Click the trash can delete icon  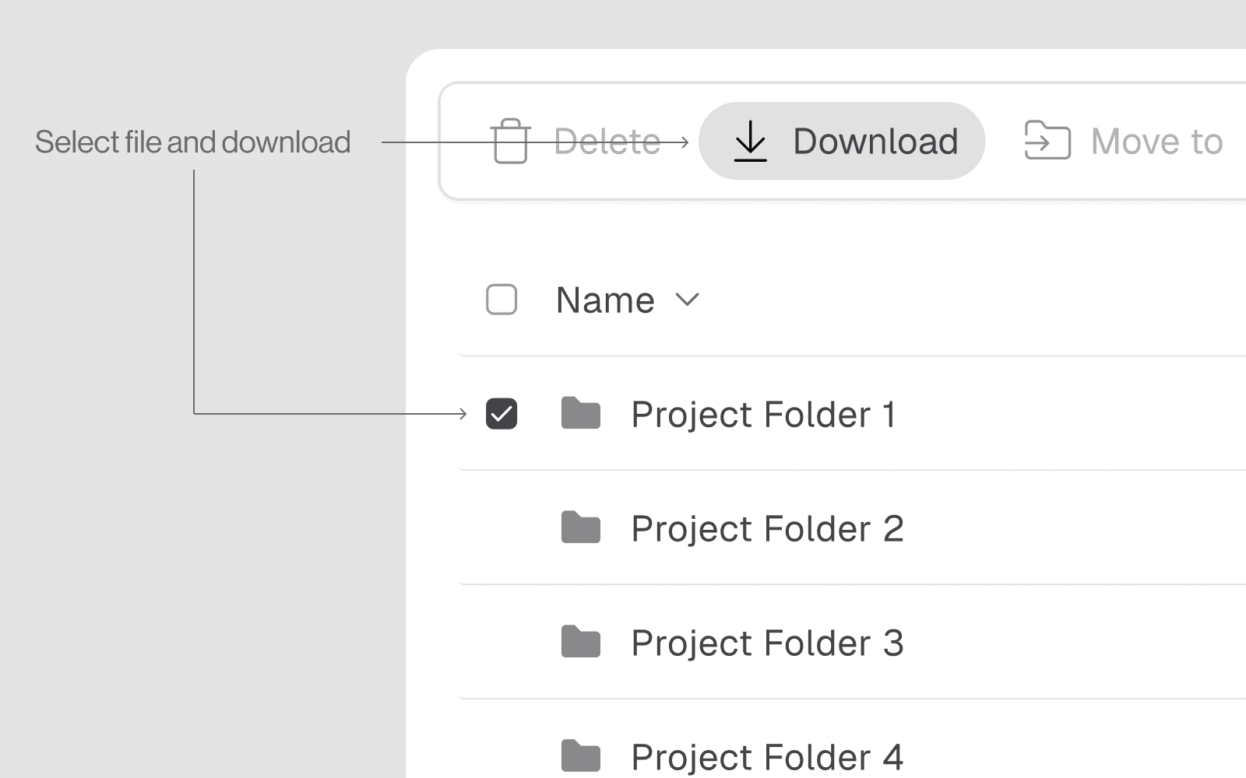tap(511, 142)
